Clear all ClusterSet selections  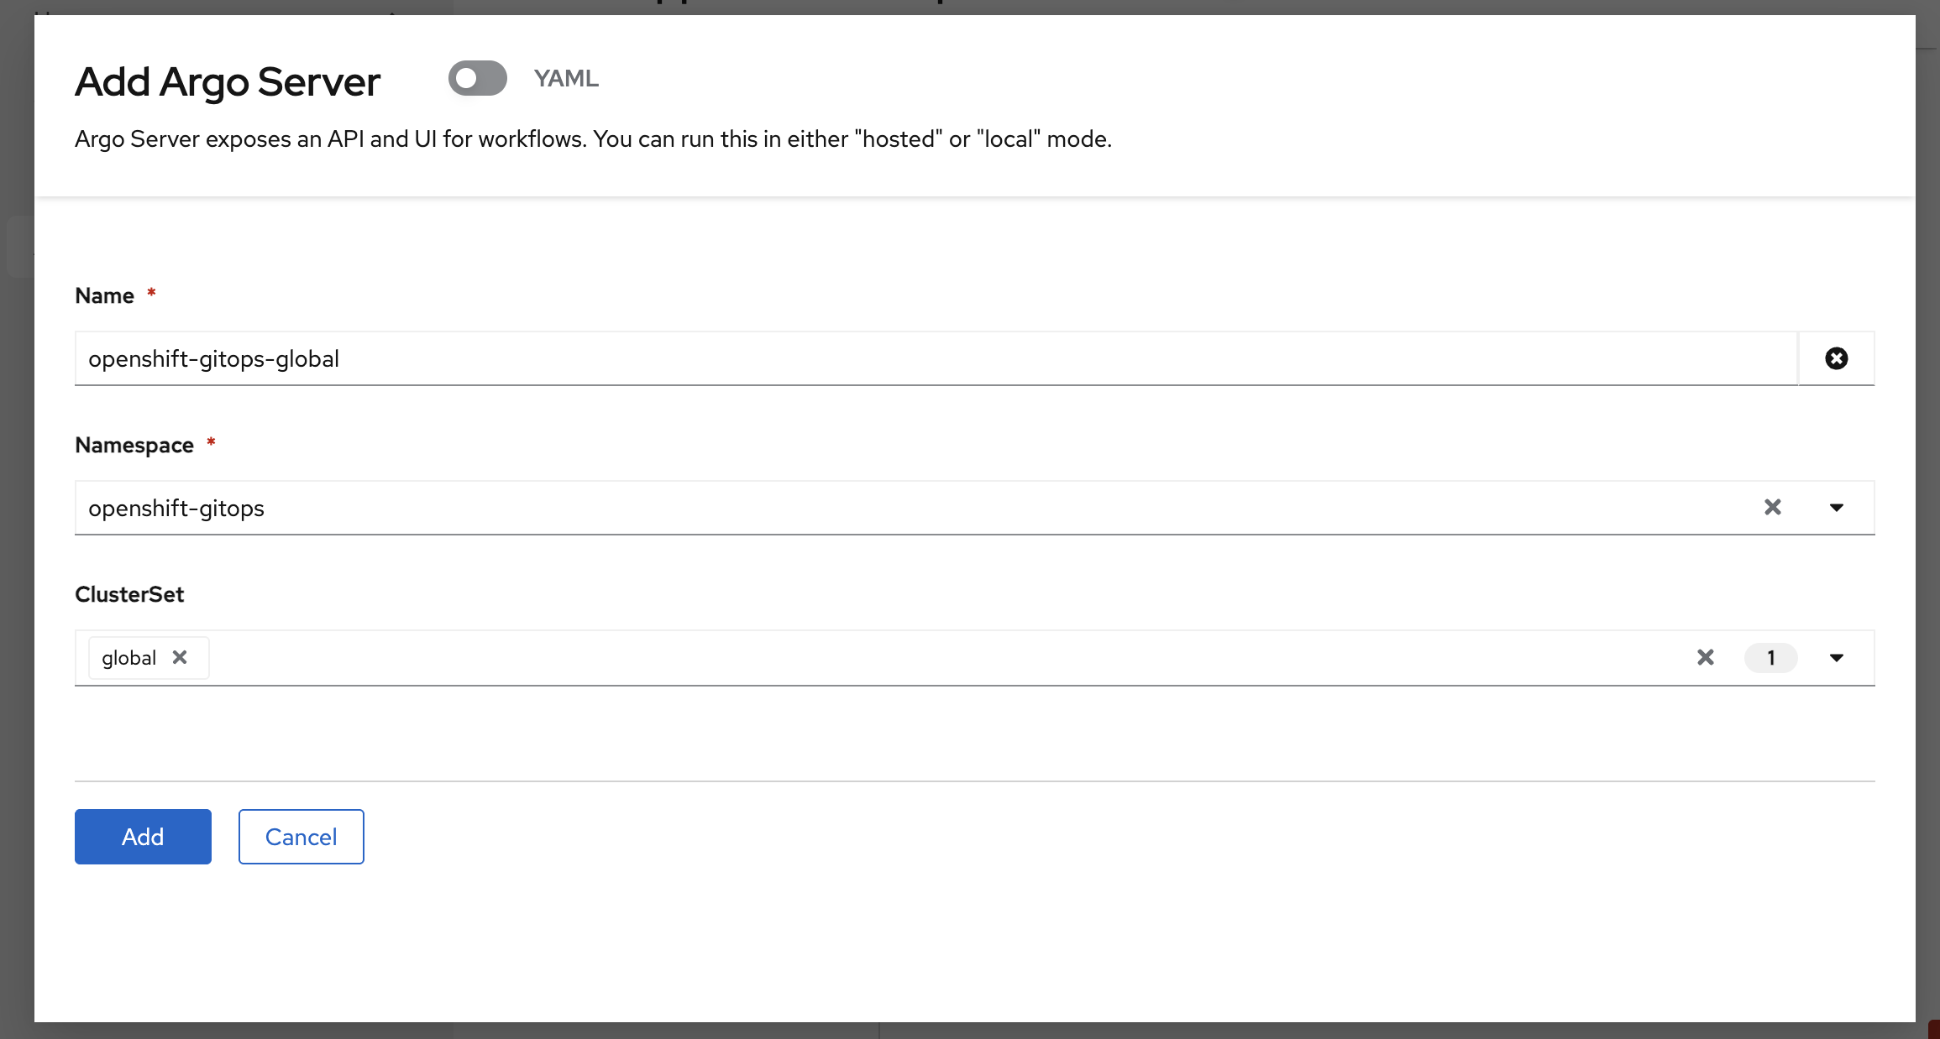pyautogui.click(x=1705, y=657)
